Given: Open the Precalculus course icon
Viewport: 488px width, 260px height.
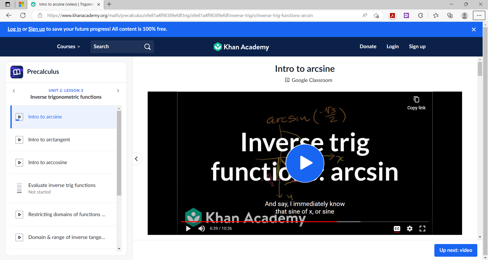Looking at the screenshot, I should 17,72.
